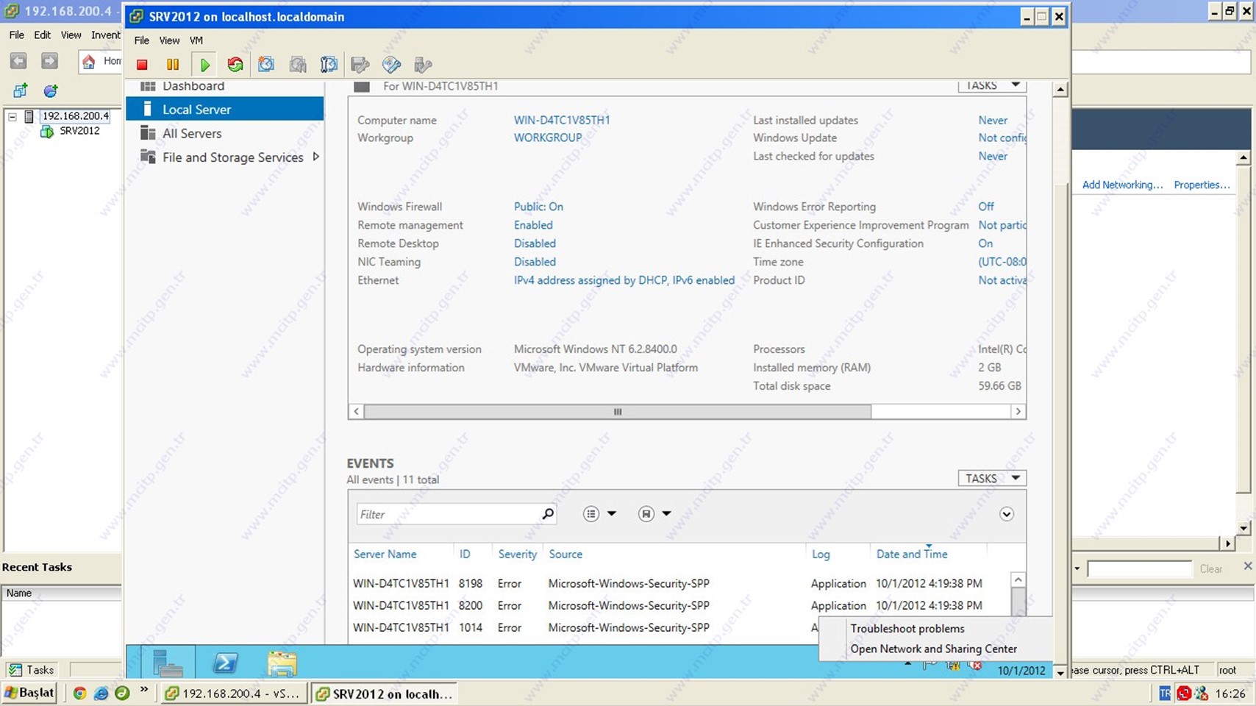Viewport: 1256px width, 706px height.
Task: Click the TR language indicator in system tray
Action: 1164,693
